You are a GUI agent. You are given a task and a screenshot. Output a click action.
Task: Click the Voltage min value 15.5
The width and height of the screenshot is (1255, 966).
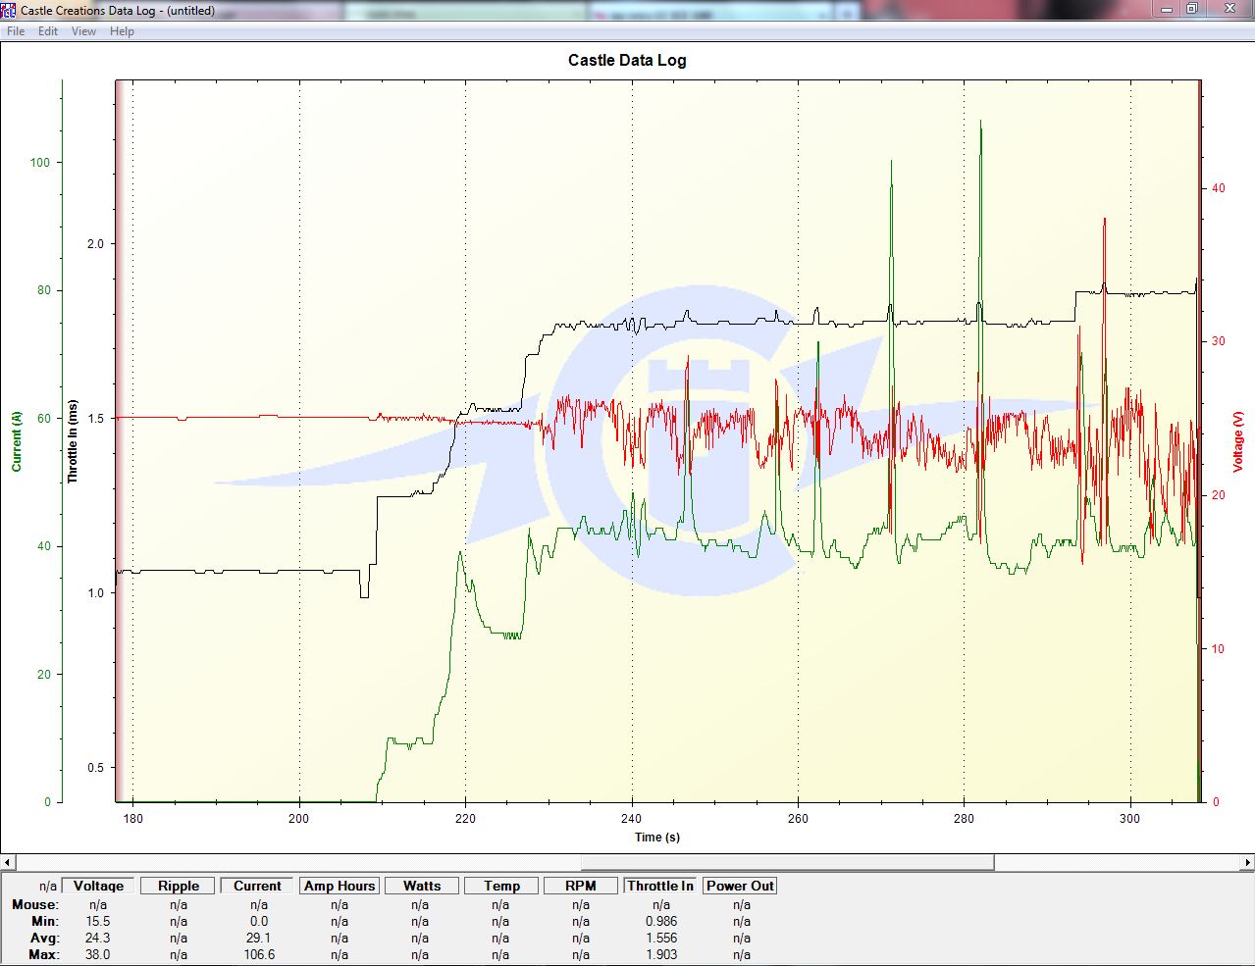(98, 921)
